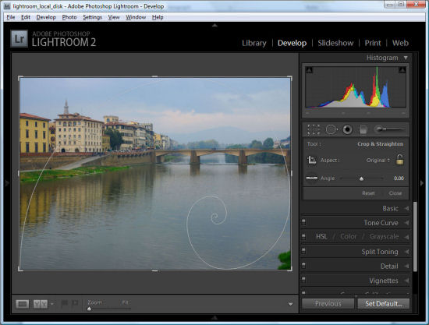Click Close in the crop tool panel
This screenshot has height=325, width=429.
click(x=395, y=193)
